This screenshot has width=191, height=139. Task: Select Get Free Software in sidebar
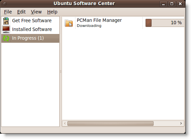(30, 21)
